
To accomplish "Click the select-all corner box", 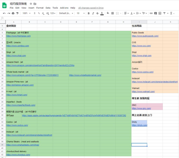I will 3,22.
